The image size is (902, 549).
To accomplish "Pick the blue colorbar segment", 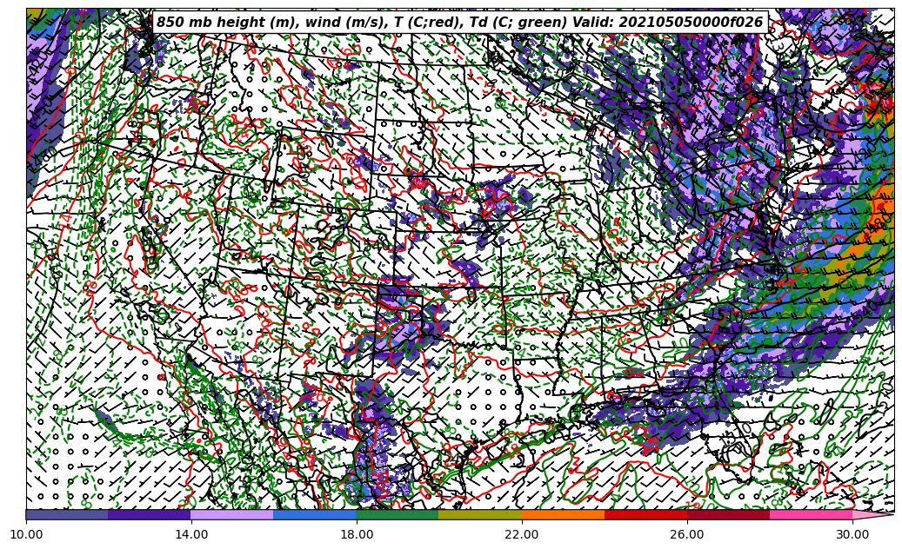I will [x=315, y=514].
